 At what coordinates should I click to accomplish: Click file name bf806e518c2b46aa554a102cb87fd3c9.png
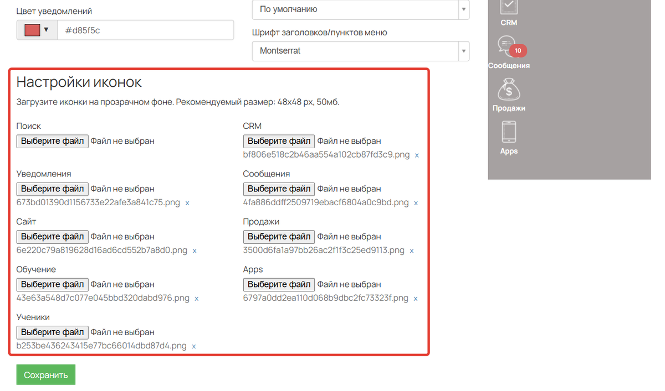326,155
